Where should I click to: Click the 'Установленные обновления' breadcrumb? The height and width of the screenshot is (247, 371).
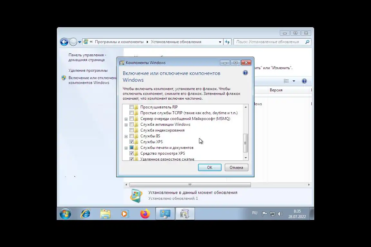[x=176, y=42]
